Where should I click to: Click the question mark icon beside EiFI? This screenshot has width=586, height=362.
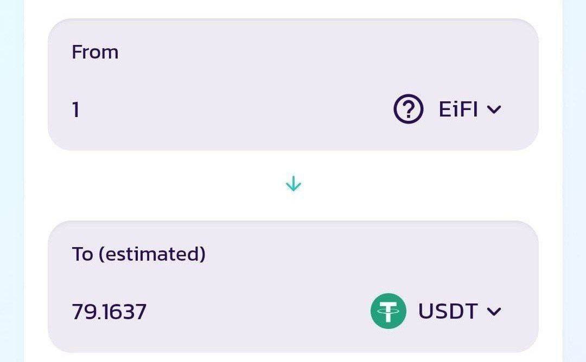click(x=408, y=109)
